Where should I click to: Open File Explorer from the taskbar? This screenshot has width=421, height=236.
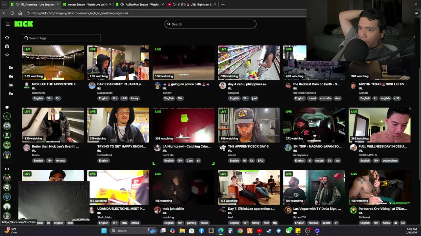pyautogui.click(x=182, y=231)
